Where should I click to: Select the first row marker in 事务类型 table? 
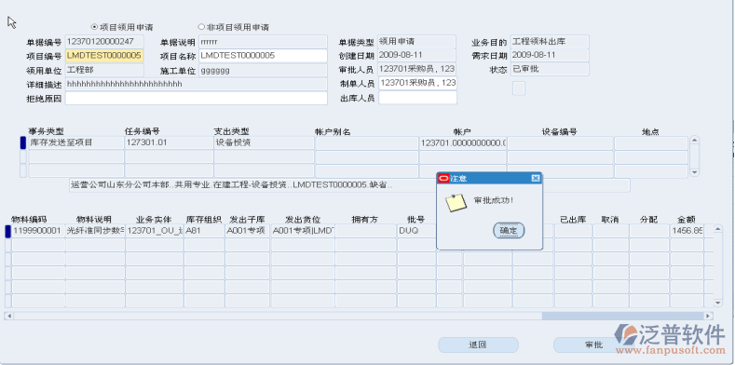coord(23,142)
